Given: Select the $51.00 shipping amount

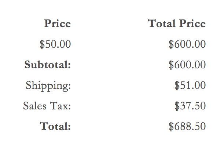Looking at the screenshot, I should pos(190,85).
